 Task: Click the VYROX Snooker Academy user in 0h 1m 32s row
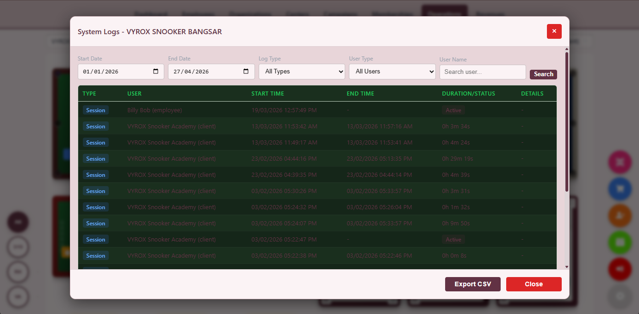pyautogui.click(x=172, y=207)
